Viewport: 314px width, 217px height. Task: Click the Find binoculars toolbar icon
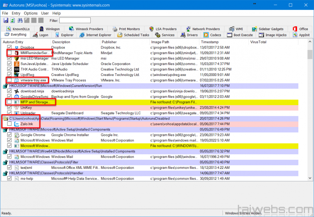[x=20, y=20]
